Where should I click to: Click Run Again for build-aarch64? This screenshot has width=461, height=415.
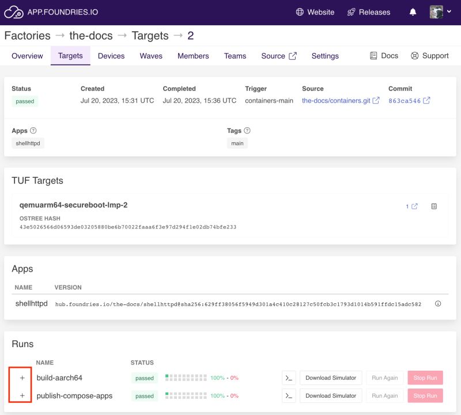click(385, 378)
